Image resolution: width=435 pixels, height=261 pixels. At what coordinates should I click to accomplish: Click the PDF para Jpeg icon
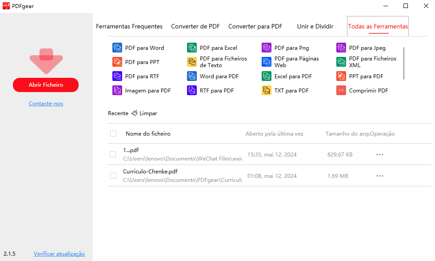[341, 48]
